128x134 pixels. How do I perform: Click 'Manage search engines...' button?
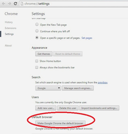point(78,88)
